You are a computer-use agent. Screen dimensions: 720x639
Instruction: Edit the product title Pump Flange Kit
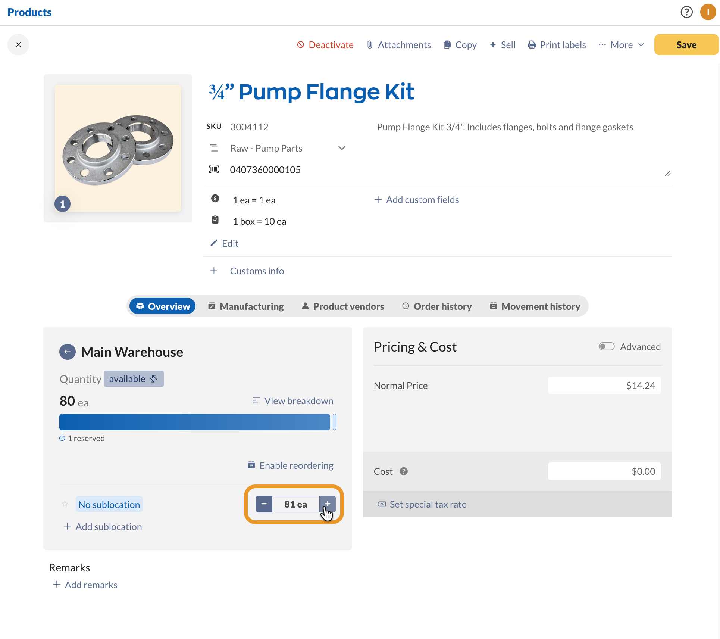pos(311,92)
